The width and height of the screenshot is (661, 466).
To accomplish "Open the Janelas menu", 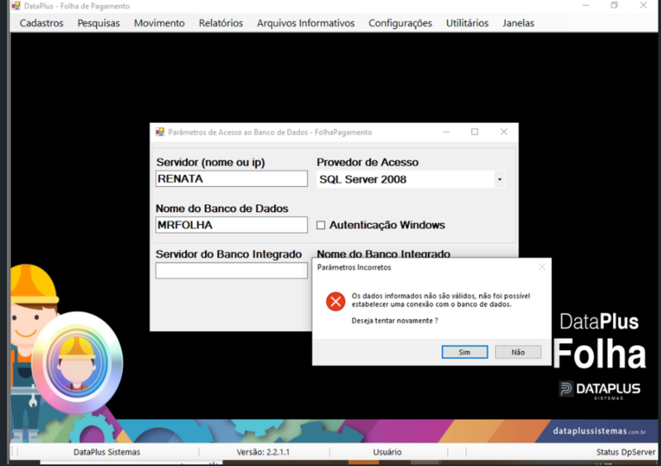I will click(x=518, y=23).
